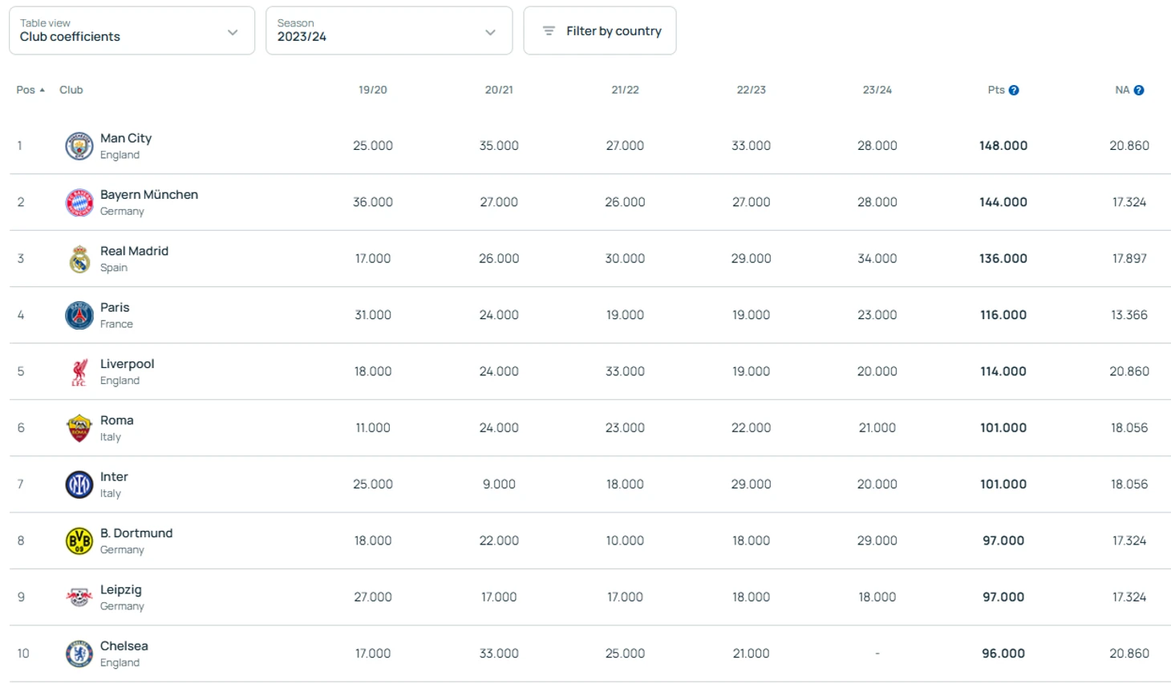Click the 19/20 season column header

click(x=372, y=90)
